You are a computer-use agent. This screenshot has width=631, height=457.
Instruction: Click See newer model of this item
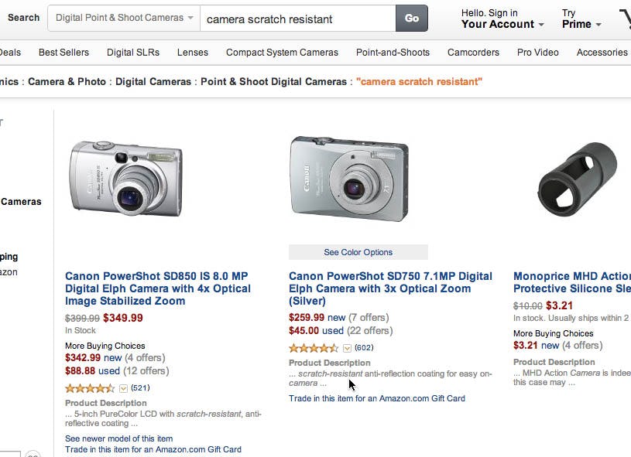point(118,438)
